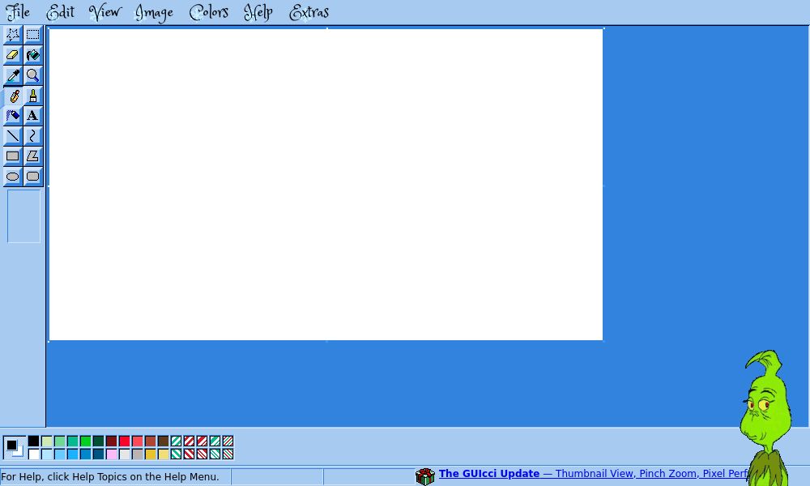Activate the Fill With Color tool
This screenshot has height=486, width=810.
pos(32,54)
